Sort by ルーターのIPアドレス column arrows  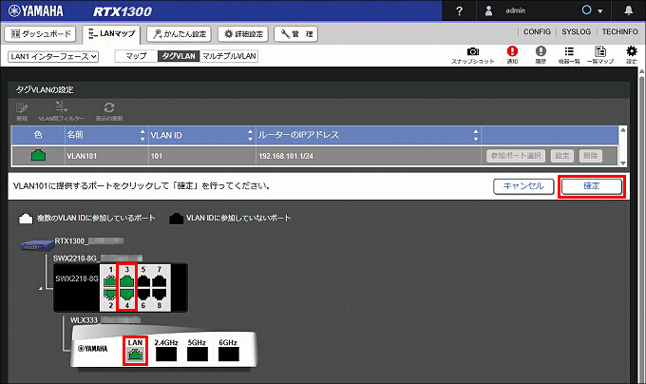click(x=476, y=135)
